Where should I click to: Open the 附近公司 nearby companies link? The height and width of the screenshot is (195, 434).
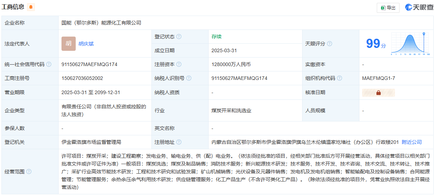point(412,142)
